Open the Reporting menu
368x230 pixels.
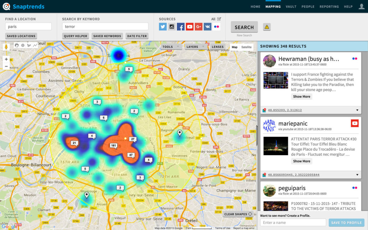[x=329, y=6]
